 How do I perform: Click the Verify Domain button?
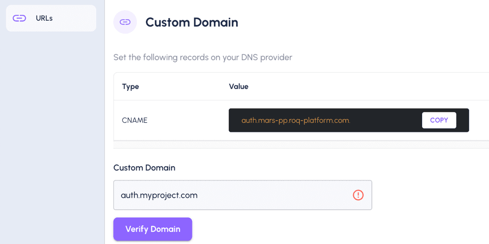(x=152, y=229)
